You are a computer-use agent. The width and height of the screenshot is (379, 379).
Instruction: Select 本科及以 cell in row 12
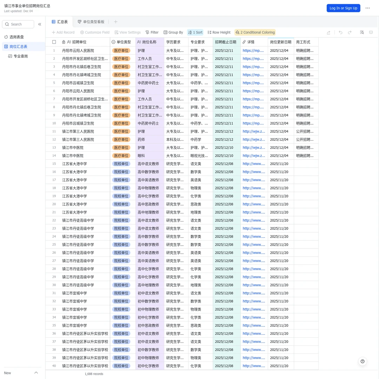176,139
